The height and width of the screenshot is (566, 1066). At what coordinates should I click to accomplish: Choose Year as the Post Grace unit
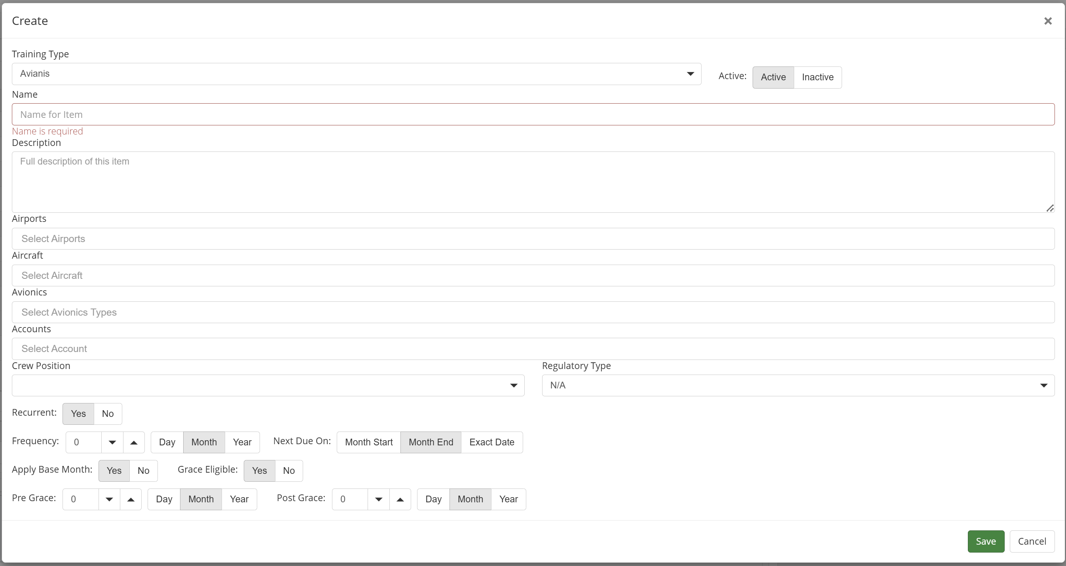[508, 500]
